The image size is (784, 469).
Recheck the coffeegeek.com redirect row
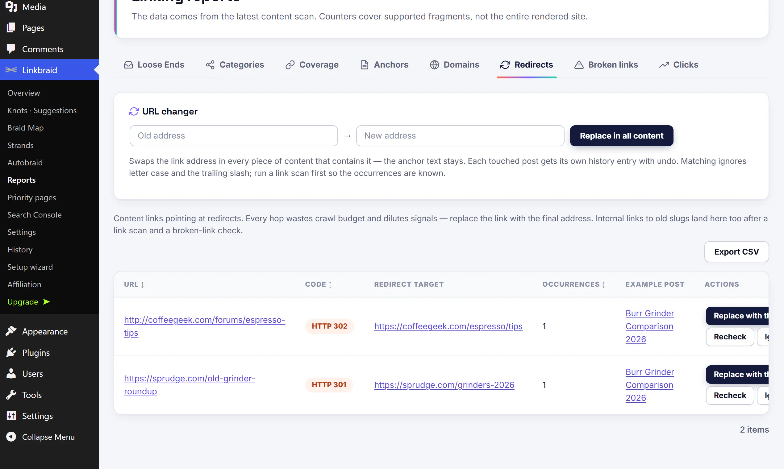click(730, 337)
